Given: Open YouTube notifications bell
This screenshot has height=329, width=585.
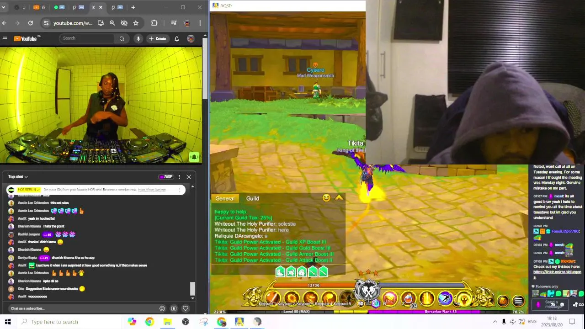Looking at the screenshot, I should 177,39.
